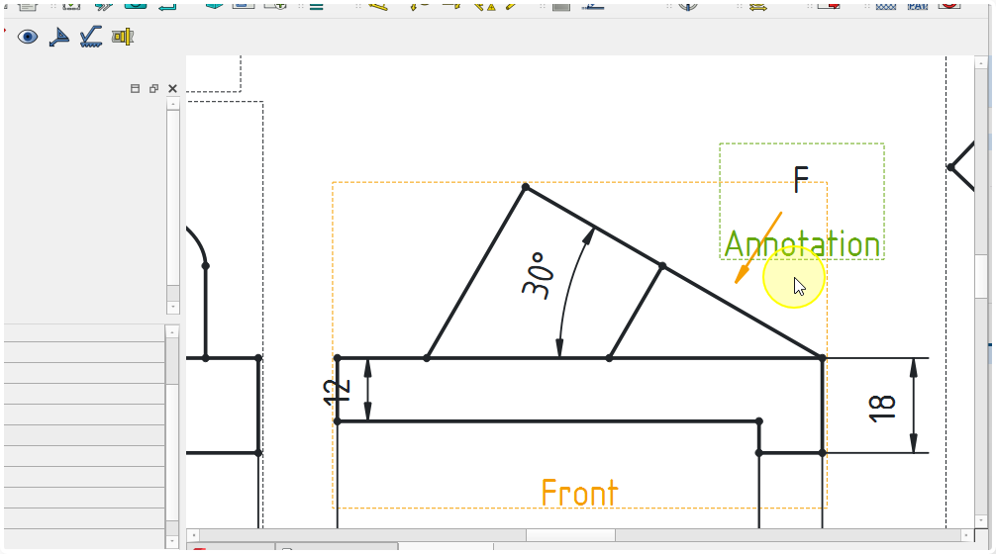Click the orange Front view label
The width and height of the screenshot is (996, 554).
pos(579,493)
